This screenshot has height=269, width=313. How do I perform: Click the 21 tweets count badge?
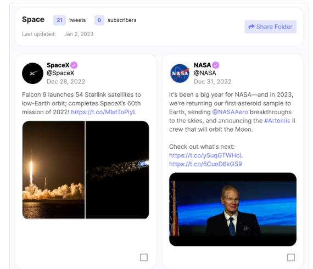coord(59,20)
